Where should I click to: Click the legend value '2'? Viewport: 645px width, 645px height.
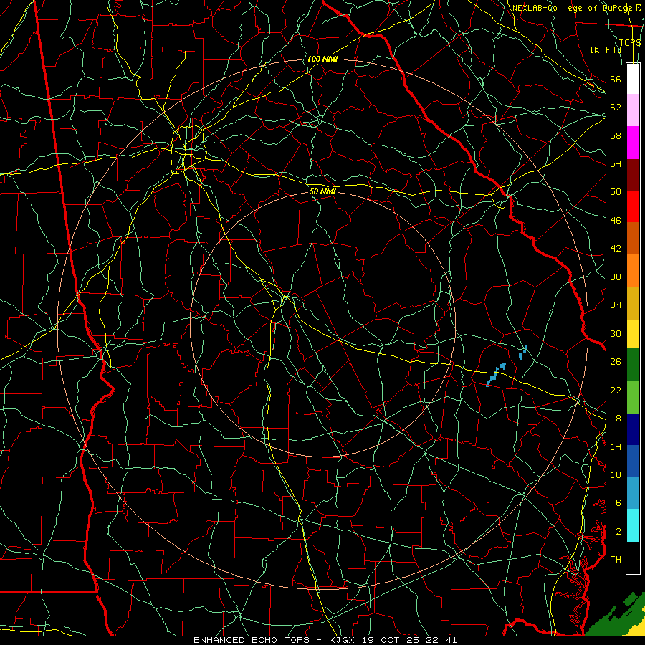click(618, 532)
